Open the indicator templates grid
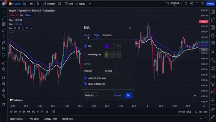This screenshot has height=122, width=216. pyautogui.click(x=59, y=4)
